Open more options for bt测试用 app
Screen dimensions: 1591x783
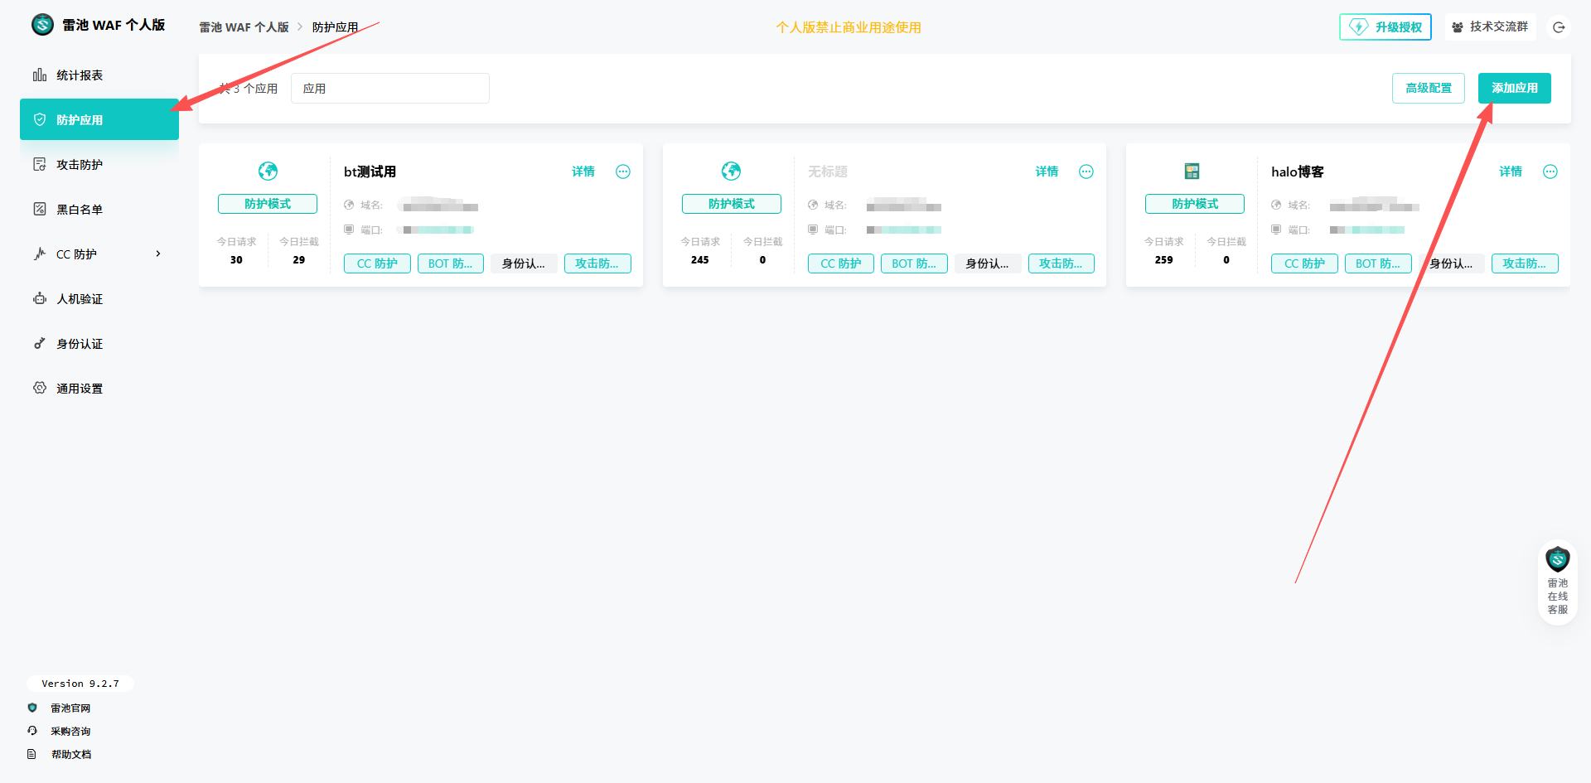pyautogui.click(x=623, y=172)
